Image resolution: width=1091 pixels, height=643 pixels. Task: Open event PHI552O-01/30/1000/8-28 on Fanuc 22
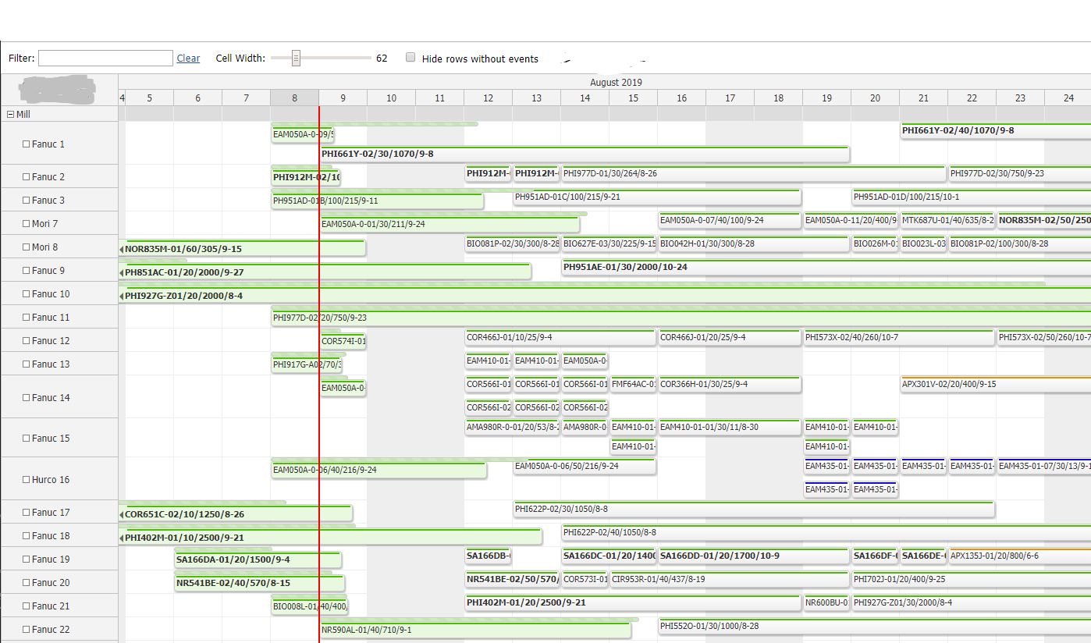[875, 627]
